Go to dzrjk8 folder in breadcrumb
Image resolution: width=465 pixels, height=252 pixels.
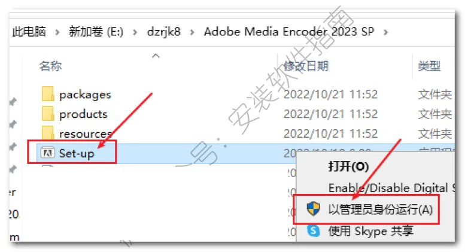tap(164, 32)
